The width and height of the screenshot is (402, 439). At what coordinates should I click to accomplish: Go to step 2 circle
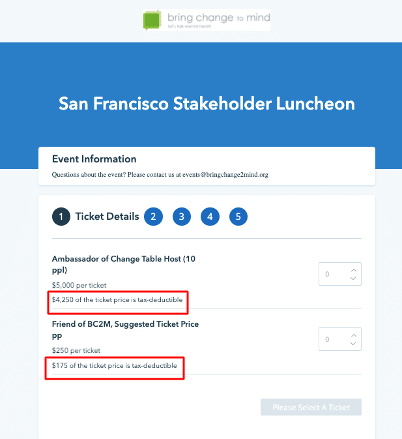tap(153, 217)
